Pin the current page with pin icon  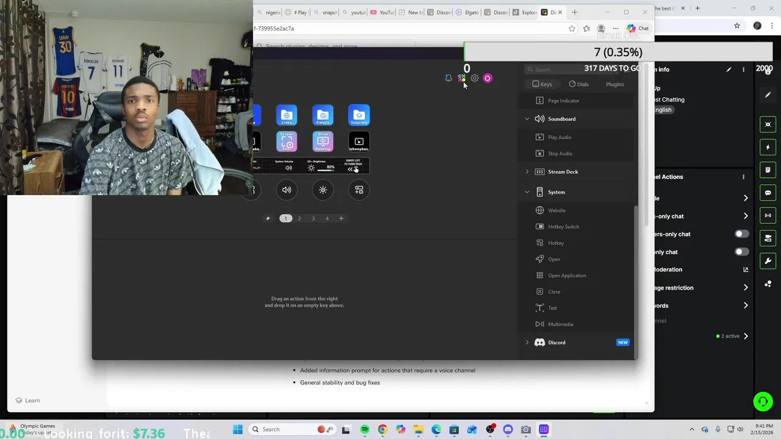[x=268, y=218]
